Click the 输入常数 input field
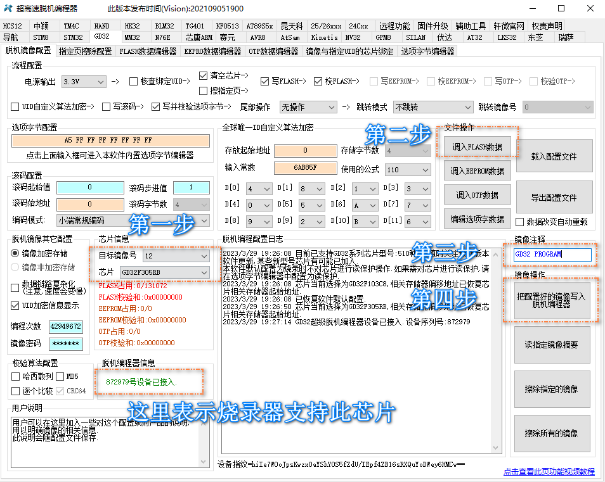The width and height of the screenshot is (605, 482). (305, 168)
